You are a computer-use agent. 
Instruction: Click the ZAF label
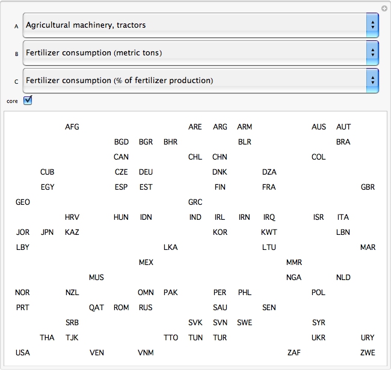tap(294, 352)
